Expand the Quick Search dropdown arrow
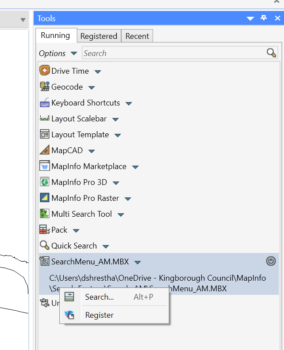284x350 pixels. 106,246
